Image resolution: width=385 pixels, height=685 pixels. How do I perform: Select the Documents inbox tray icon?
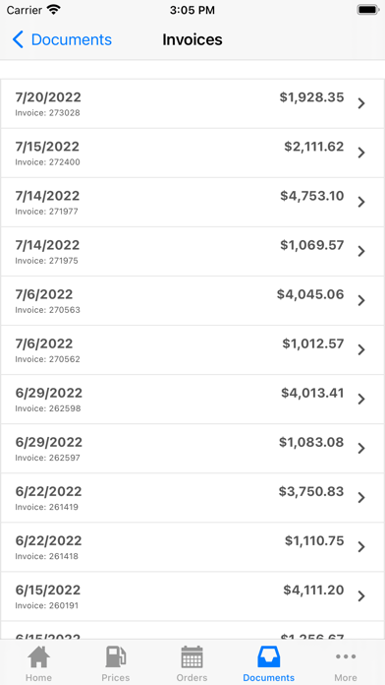(x=268, y=657)
